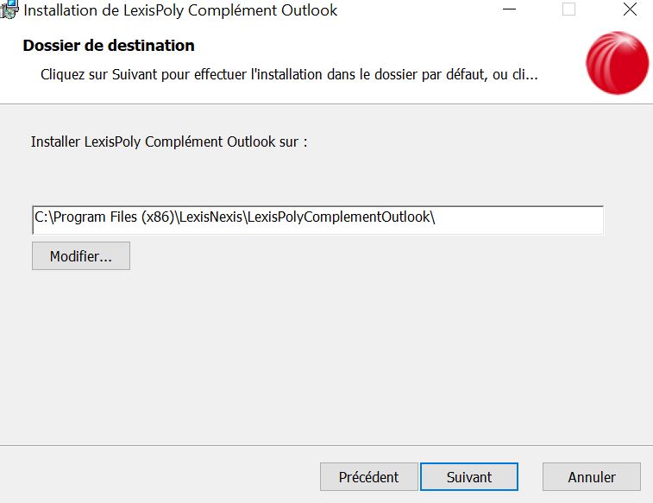Minimize the installer window
The width and height of the screenshot is (653, 503).
click(x=509, y=9)
